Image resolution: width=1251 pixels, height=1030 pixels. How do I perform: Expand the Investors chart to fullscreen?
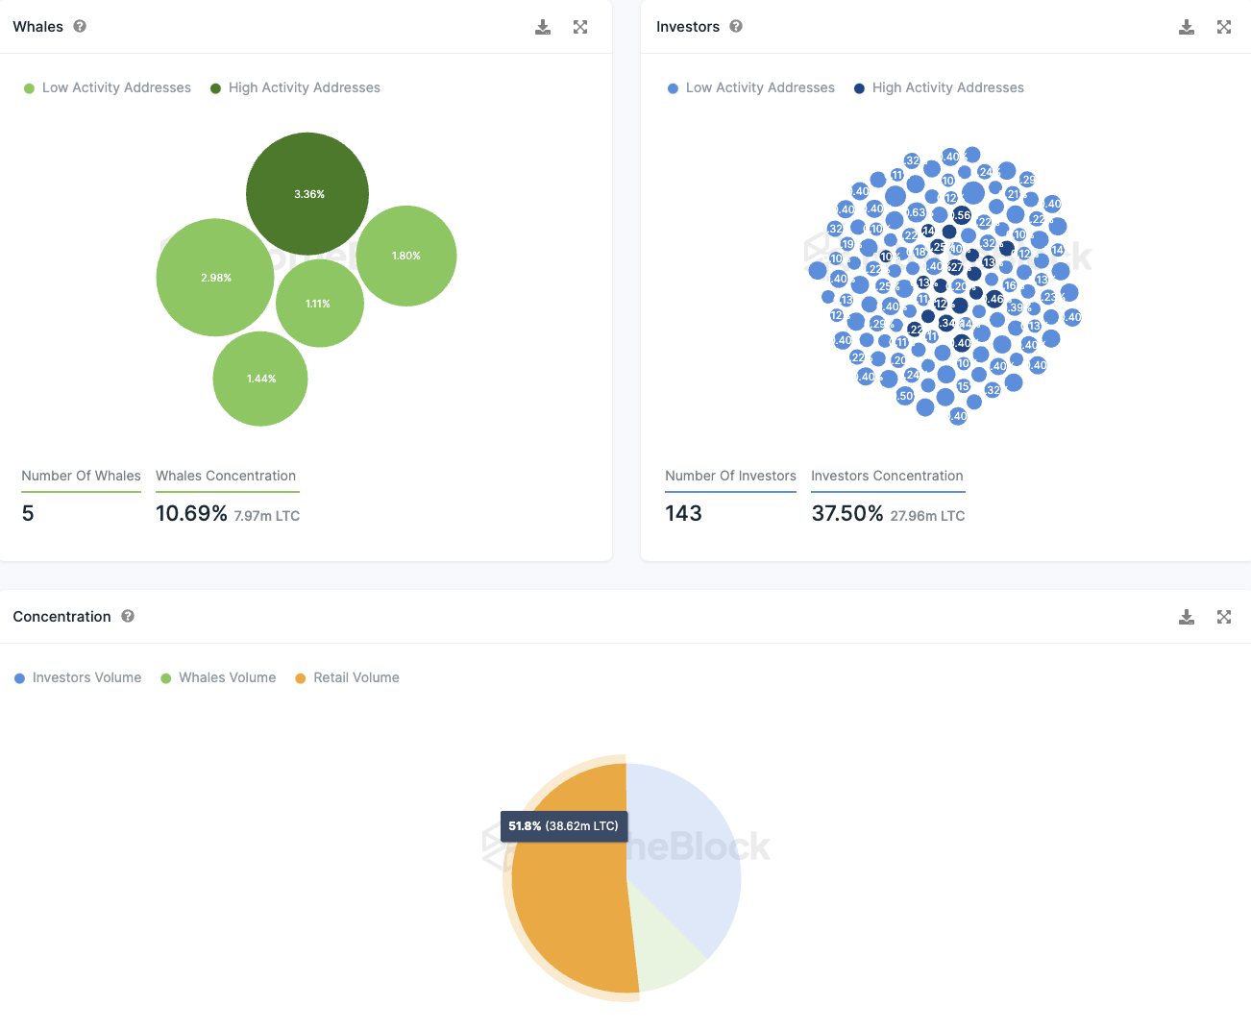click(1224, 27)
